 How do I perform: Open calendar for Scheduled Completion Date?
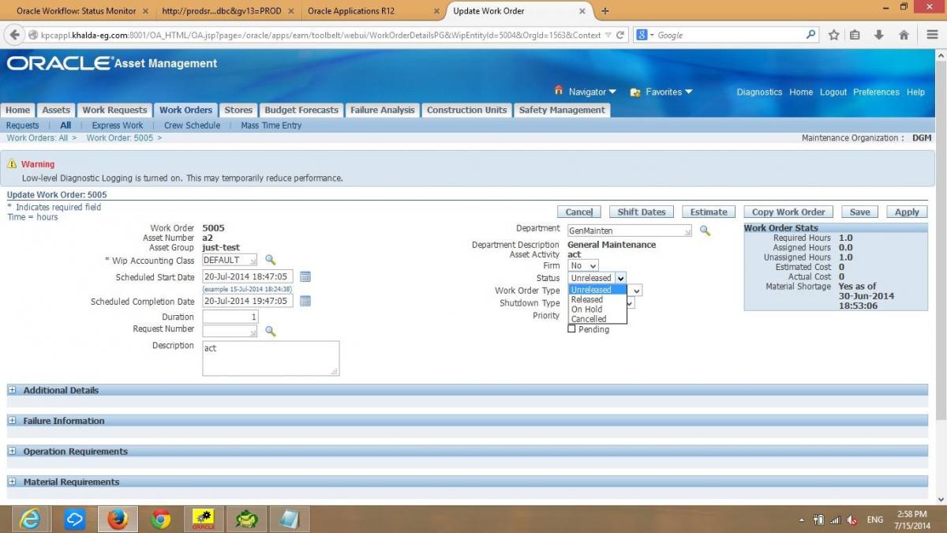click(305, 301)
